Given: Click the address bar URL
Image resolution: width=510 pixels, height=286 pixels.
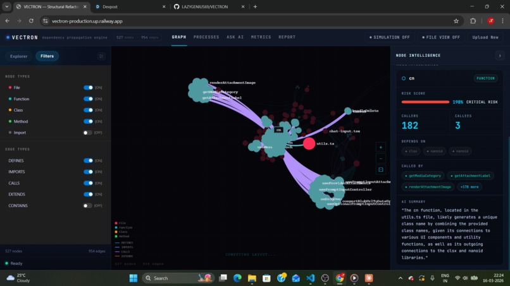Looking at the screenshot, I should (x=87, y=21).
